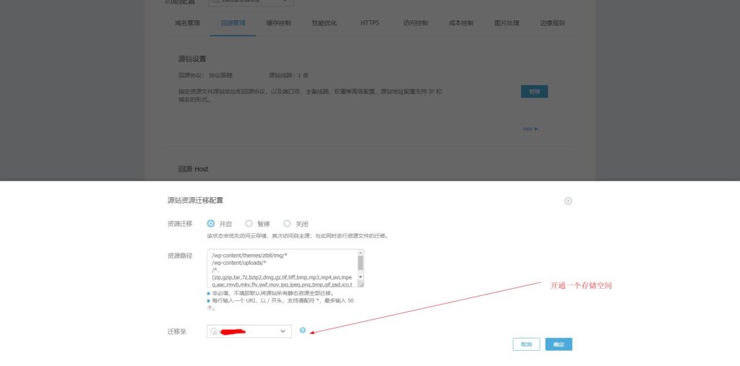Screen dimensions: 740x366
Task: Click the /wp-content/uploads/* path line
Action: click(238, 263)
